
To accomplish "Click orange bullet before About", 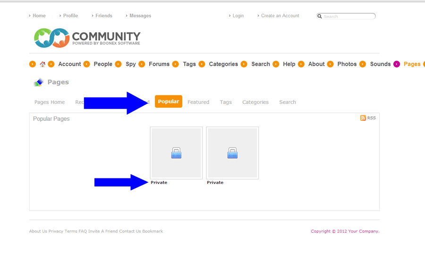I will click(x=301, y=64).
